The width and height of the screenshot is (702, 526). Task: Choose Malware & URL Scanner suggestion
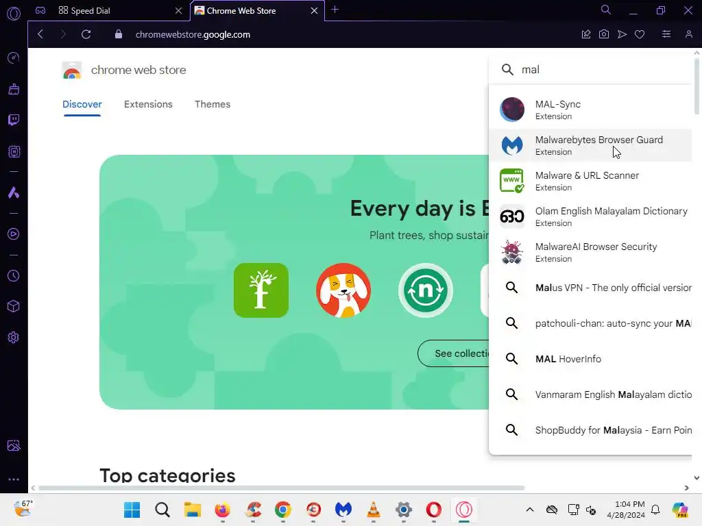coord(590,181)
